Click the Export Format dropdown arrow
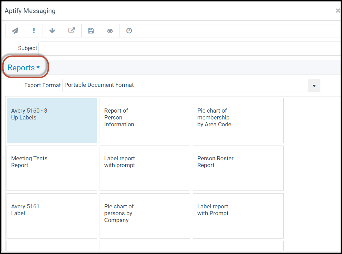 pos(314,86)
